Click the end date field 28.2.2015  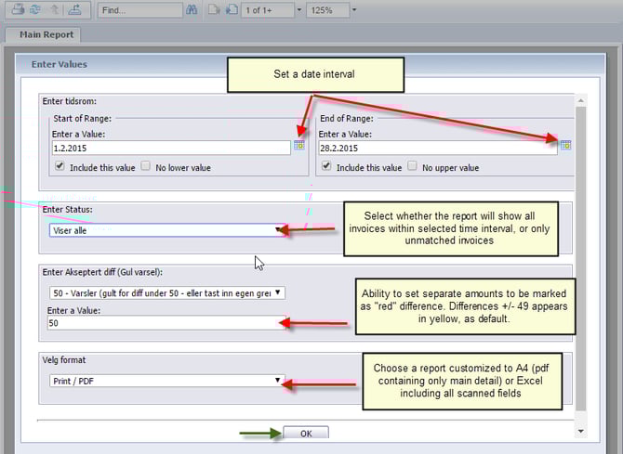point(438,148)
